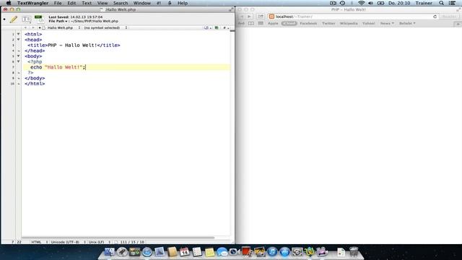Open the Facebook bookmark in Safari

pyautogui.click(x=308, y=23)
